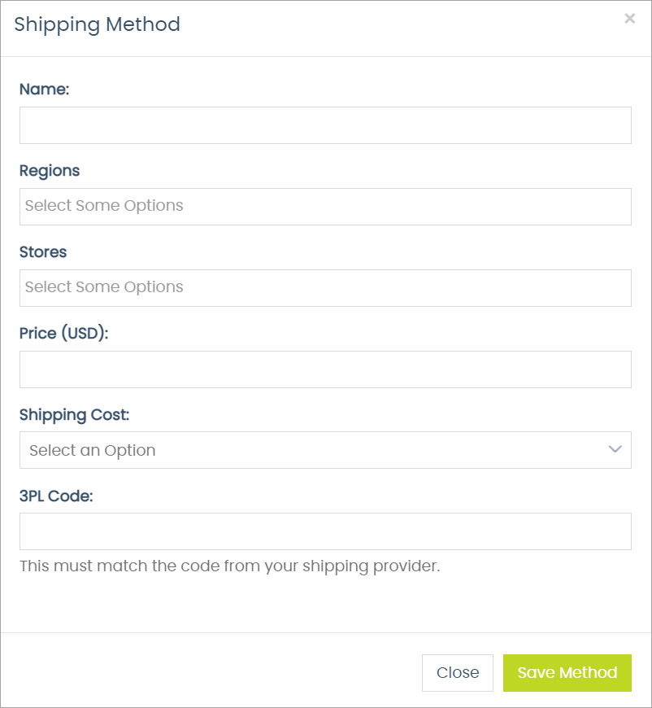Focus the Price (USD) input field
Image resolution: width=652 pixels, height=708 pixels.
(x=325, y=369)
